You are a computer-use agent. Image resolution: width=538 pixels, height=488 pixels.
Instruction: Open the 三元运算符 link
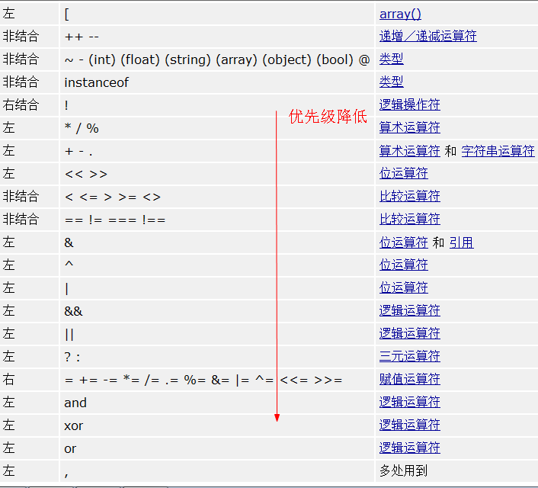pyautogui.click(x=410, y=357)
